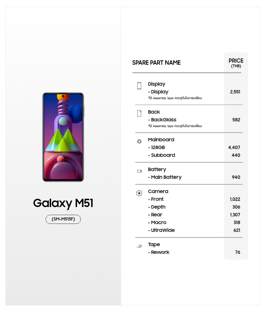Click the Camera aperture icon
265x313 pixels.
point(139,193)
